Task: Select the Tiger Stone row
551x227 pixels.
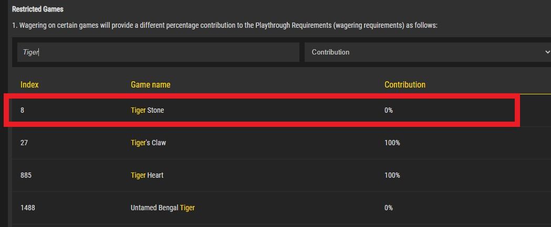Action: pos(263,110)
